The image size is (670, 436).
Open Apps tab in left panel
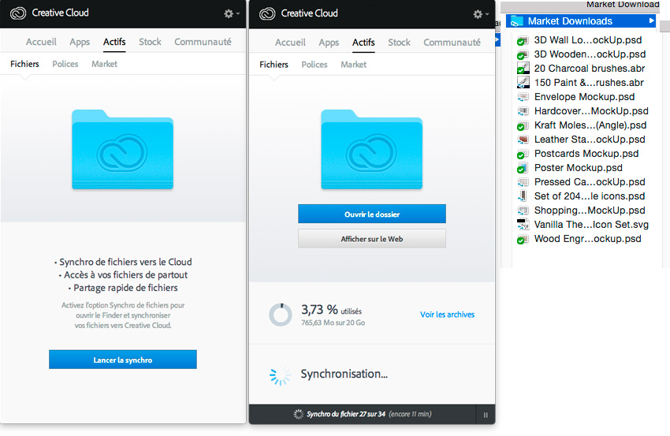tap(80, 42)
